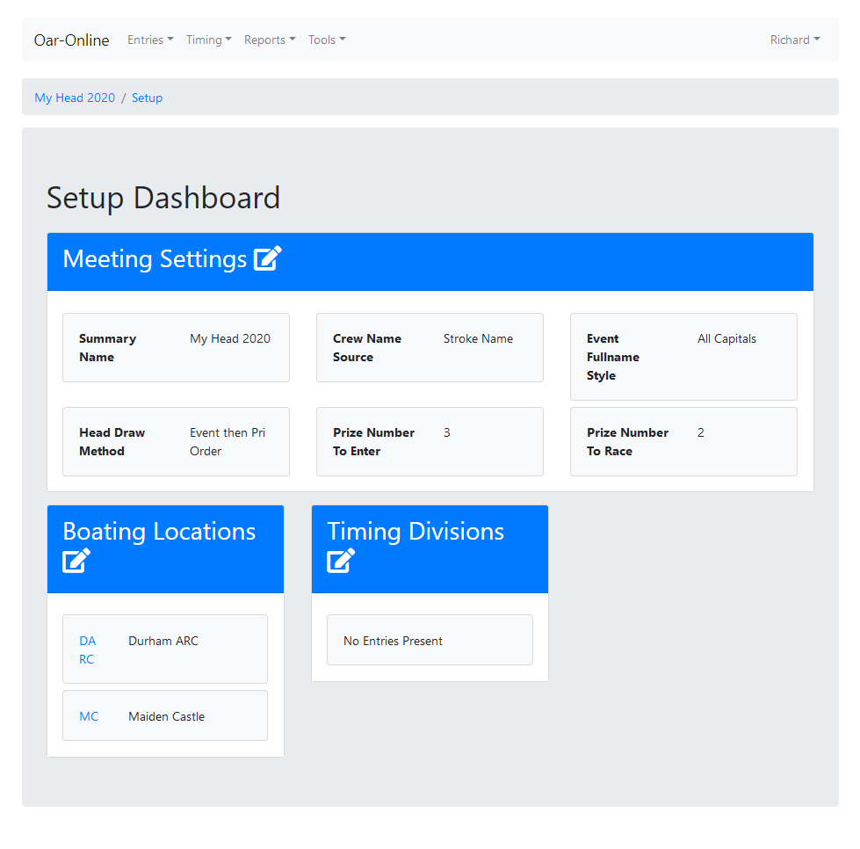
Task: Open the DARC boating location link
Action: coord(87,649)
